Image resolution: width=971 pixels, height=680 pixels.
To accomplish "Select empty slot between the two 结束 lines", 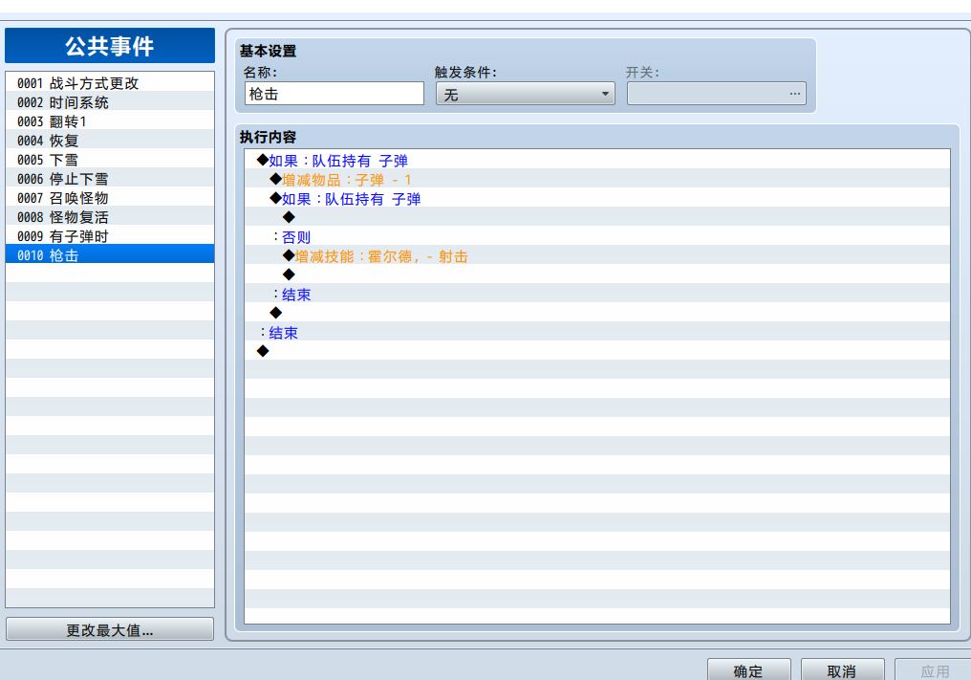I will [x=597, y=314].
